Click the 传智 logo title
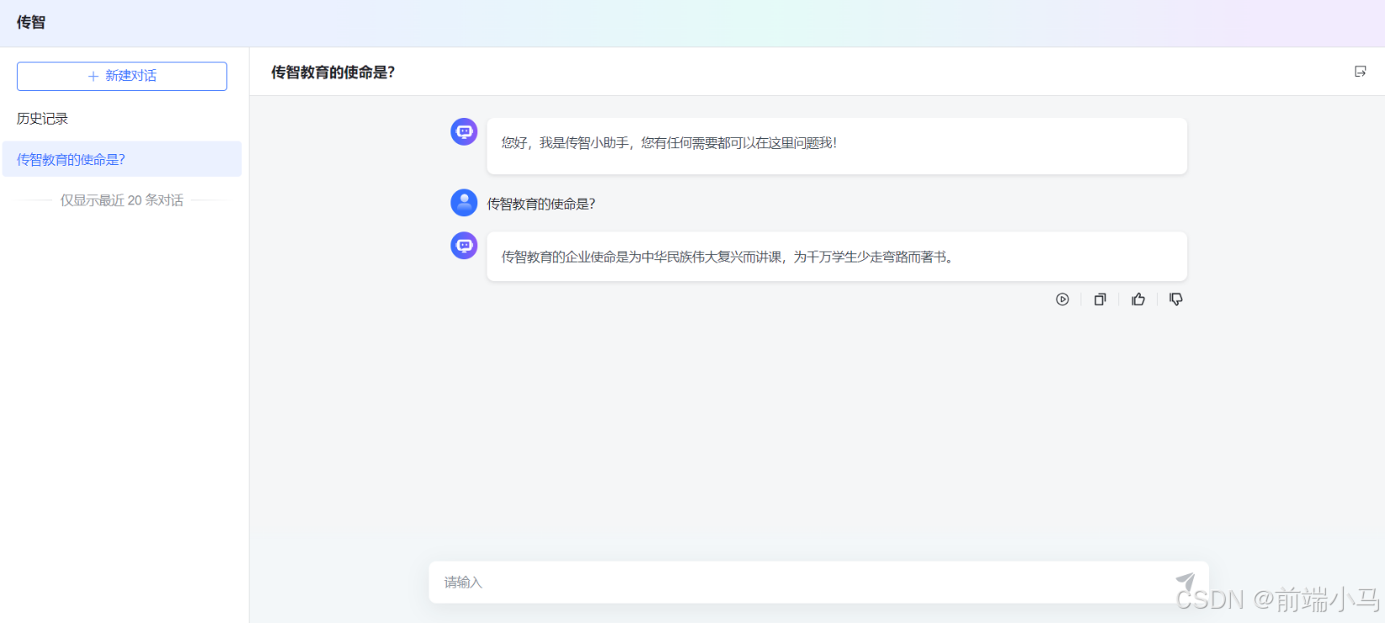 (31, 23)
